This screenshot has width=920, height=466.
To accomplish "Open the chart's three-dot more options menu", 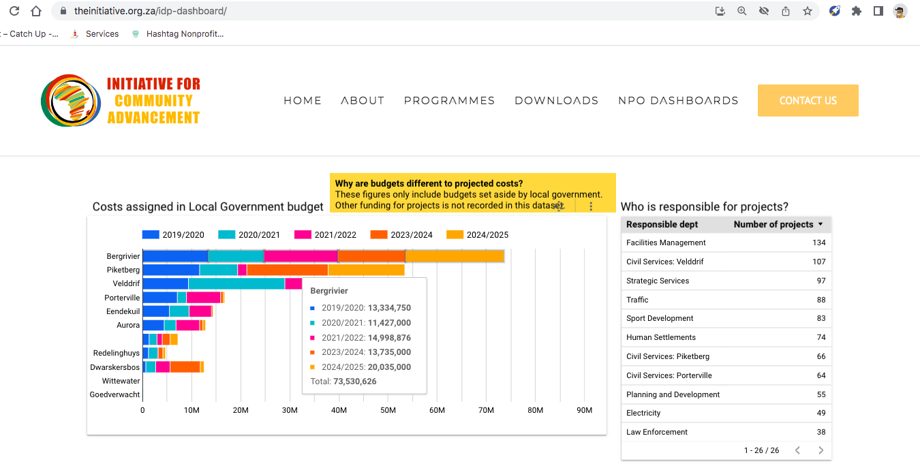I will (591, 206).
